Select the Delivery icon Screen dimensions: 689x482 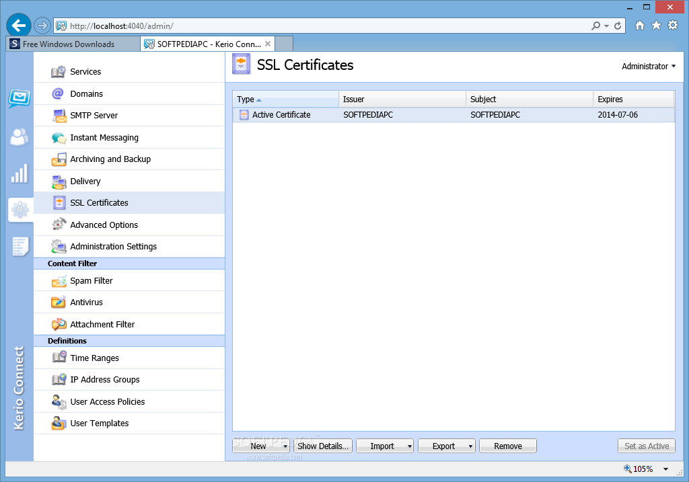[59, 182]
